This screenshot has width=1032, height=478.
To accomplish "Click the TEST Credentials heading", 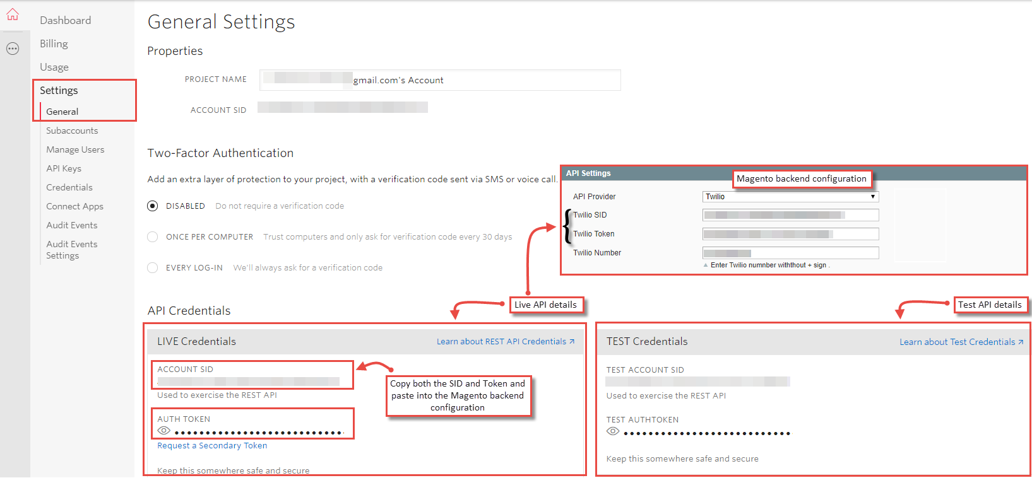I will tap(647, 341).
